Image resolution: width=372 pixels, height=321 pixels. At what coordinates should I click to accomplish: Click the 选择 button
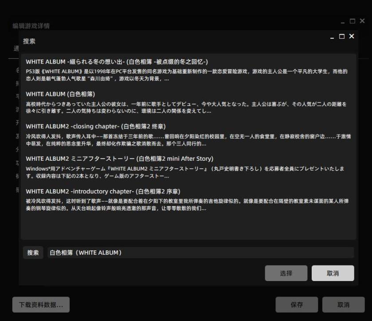point(286,273)
